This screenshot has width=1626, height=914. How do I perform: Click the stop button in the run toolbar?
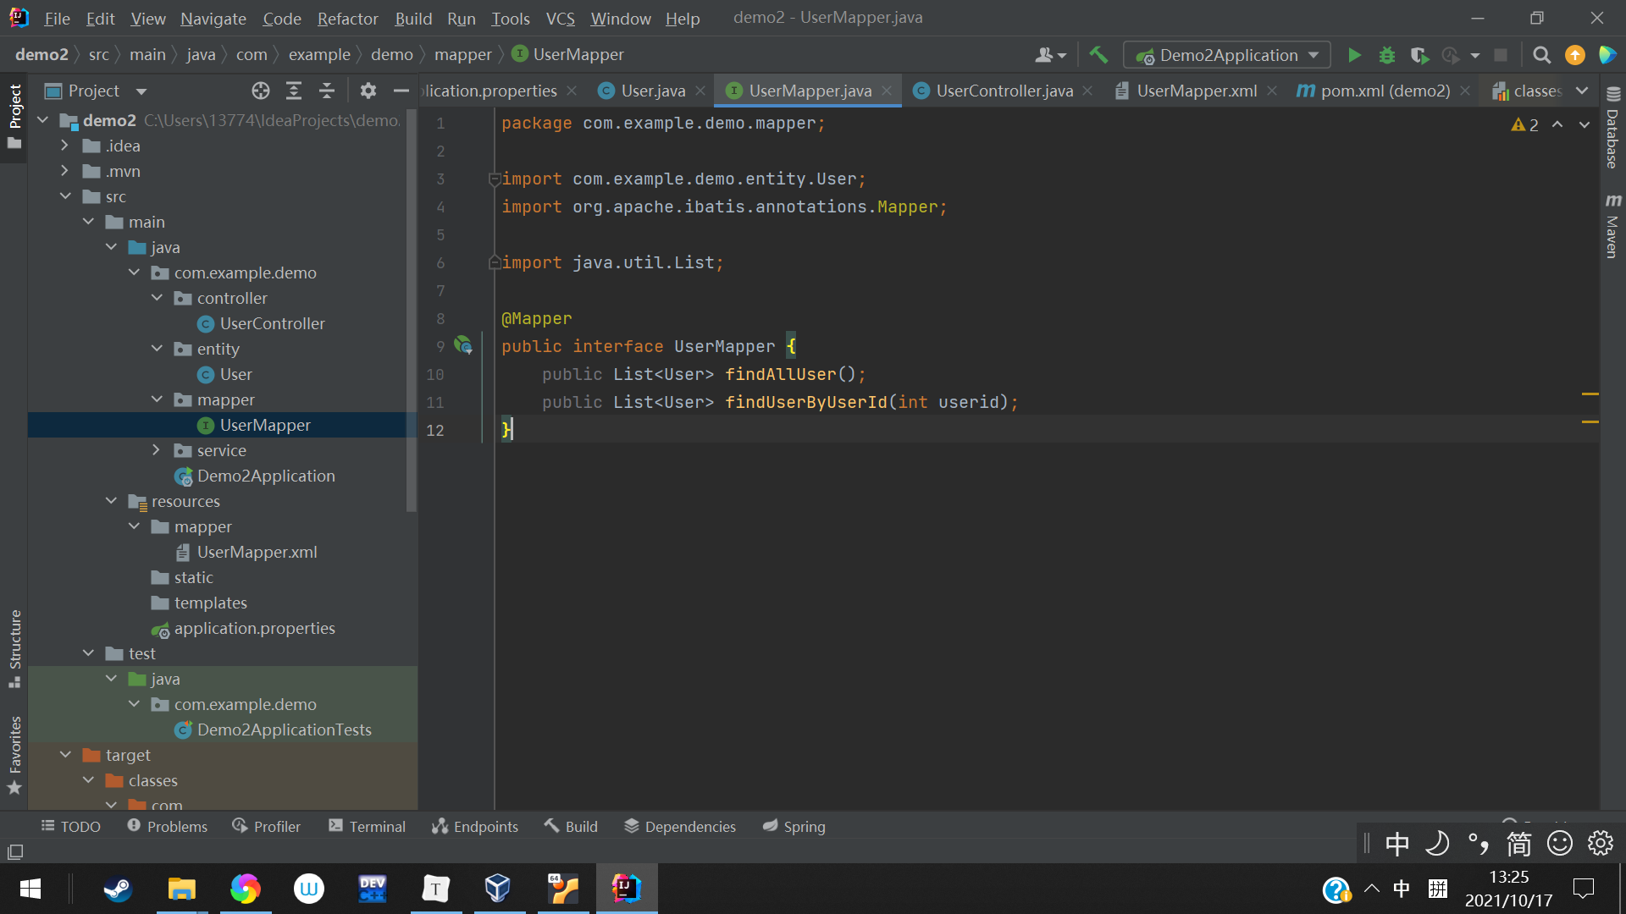[x=1501, y=55]
